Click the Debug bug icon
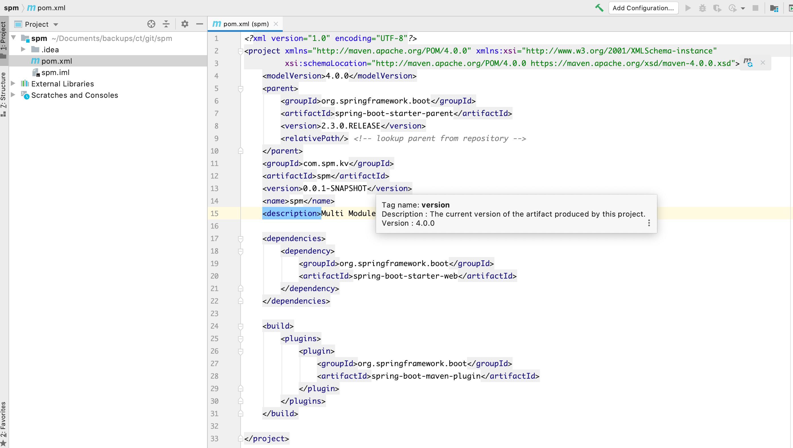 703,8
